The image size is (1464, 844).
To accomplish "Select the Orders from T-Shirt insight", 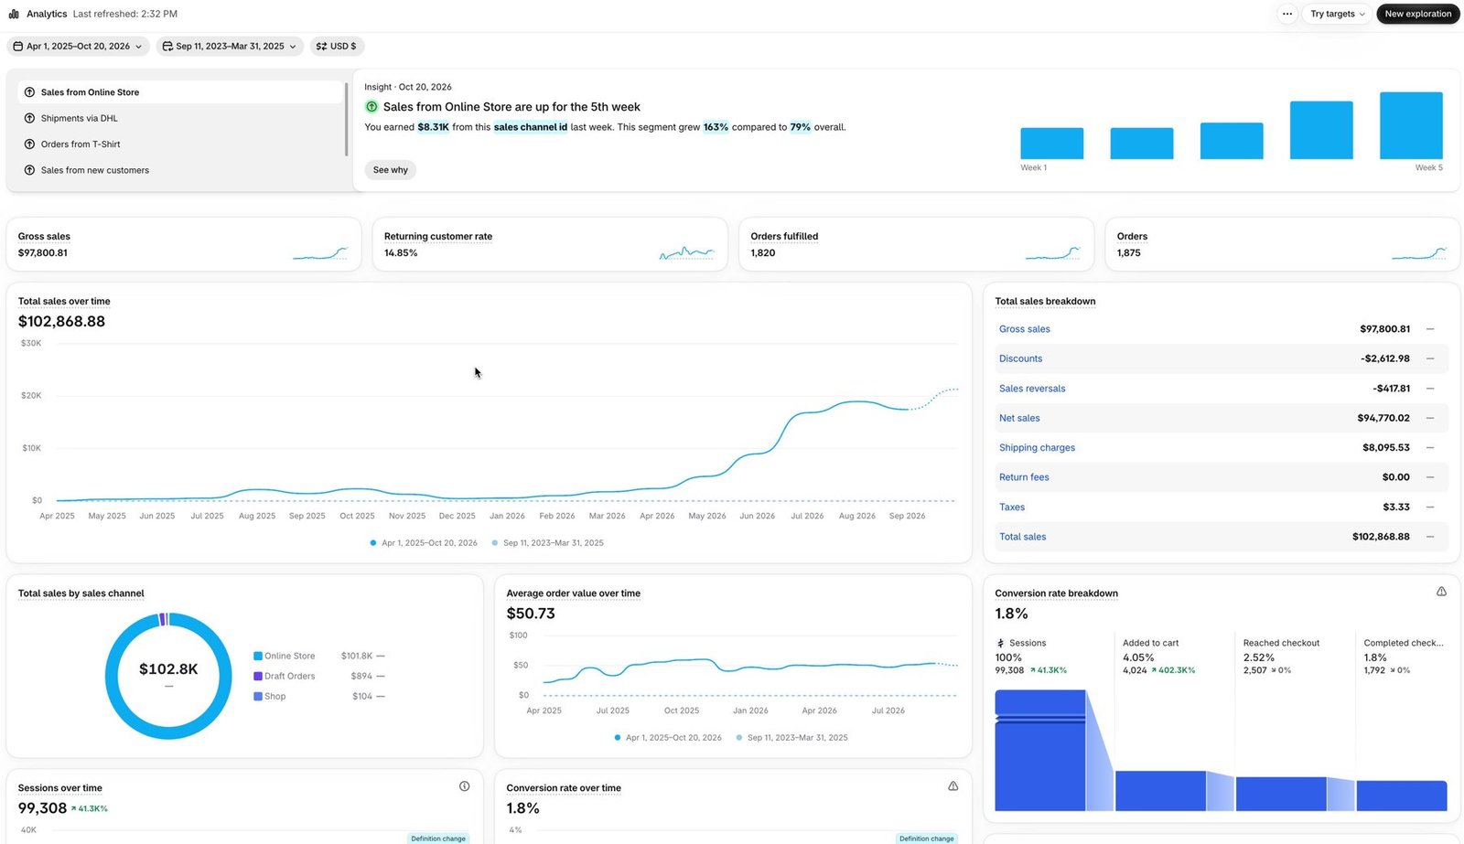I will click(x=179, y=144).
